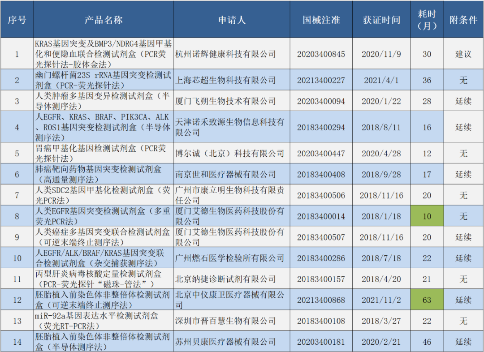Screen dimensions: 484x352
Task: Click applicant 博尔诚（北京）科技有限公司
Action: (x=229, y=154)
